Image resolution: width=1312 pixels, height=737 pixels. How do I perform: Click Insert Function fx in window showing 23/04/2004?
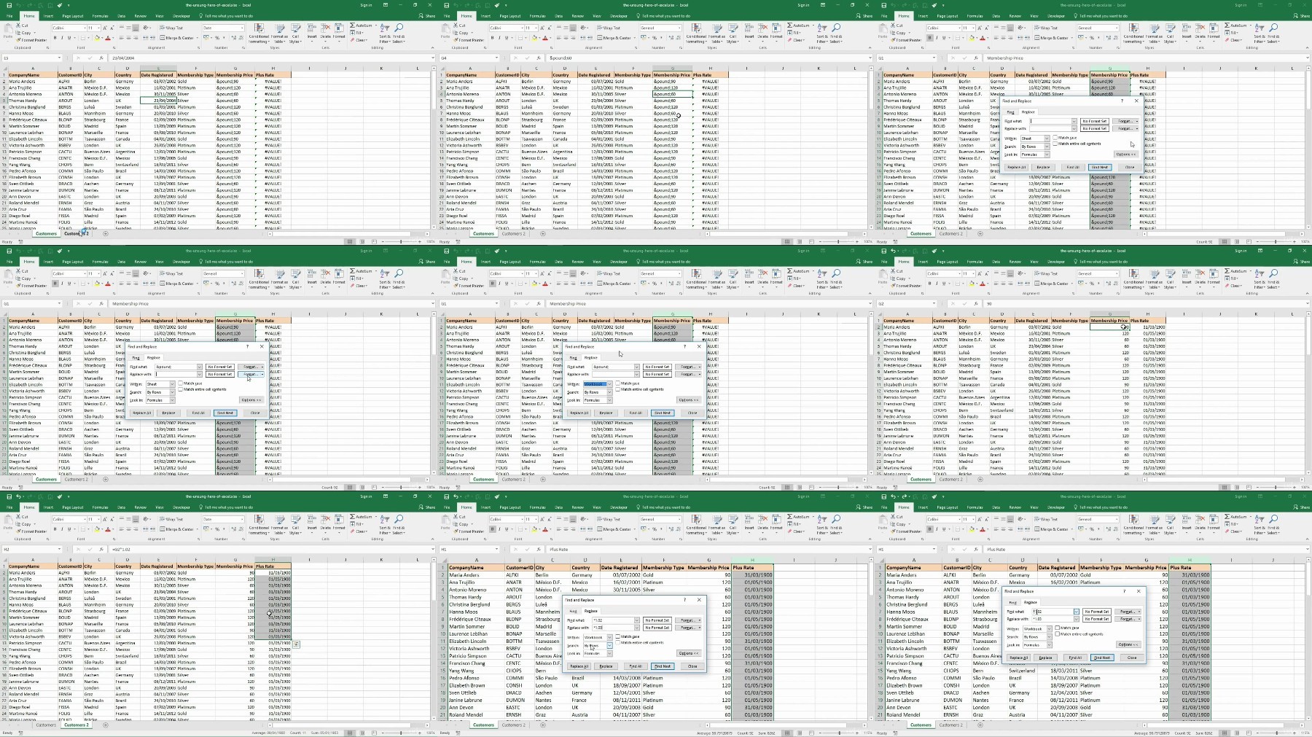(x=101, y=58)
